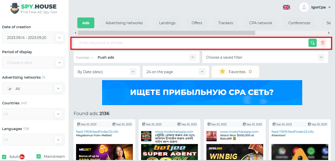
Task: Click the Date of creation label
Action: click(x=17, y=27)
